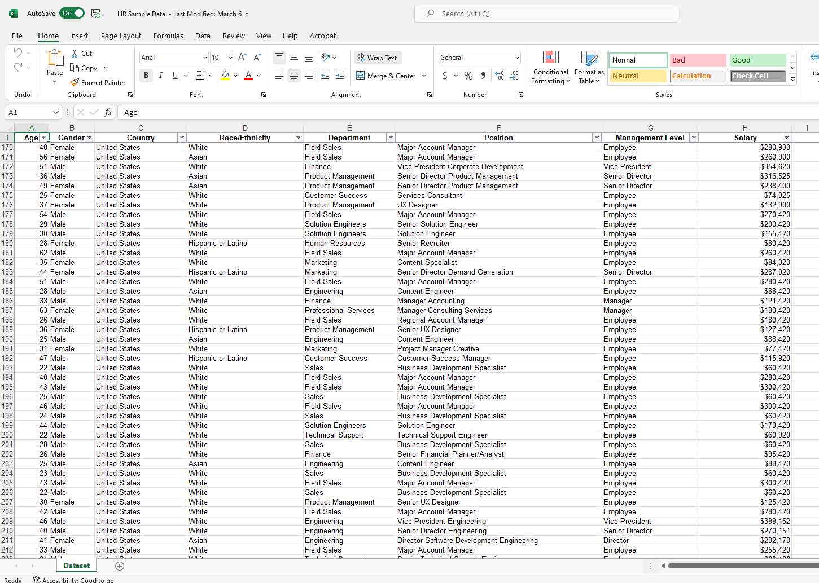Click the Paste clipboard icon
819x583 pixels.
tap(55, 58)
